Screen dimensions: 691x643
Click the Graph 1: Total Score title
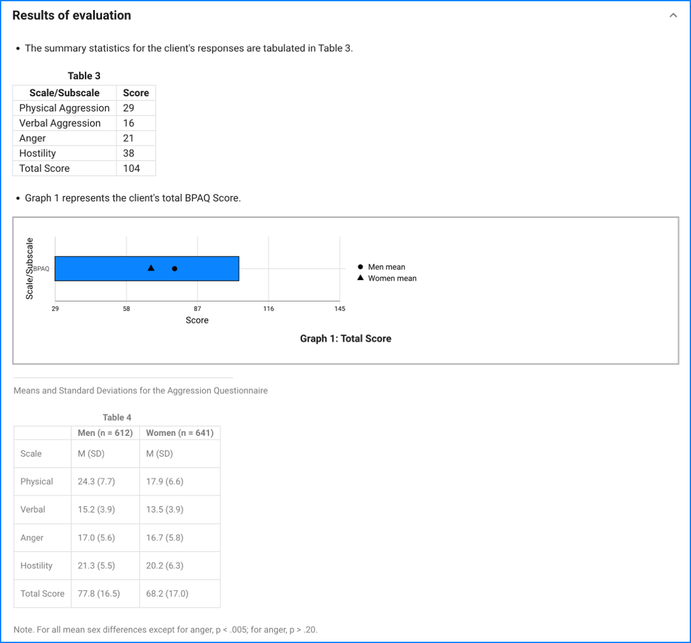point(345,339)
